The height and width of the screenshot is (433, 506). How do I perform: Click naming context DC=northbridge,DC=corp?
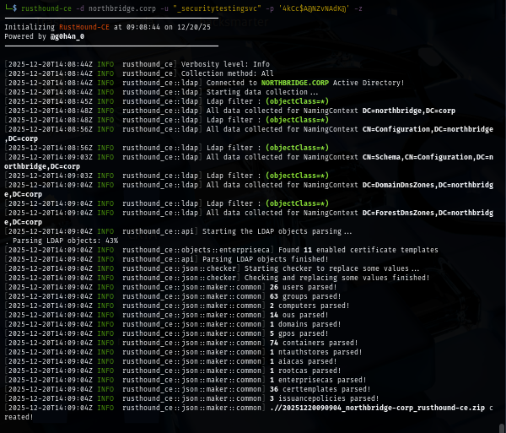(x=409, y=111)
